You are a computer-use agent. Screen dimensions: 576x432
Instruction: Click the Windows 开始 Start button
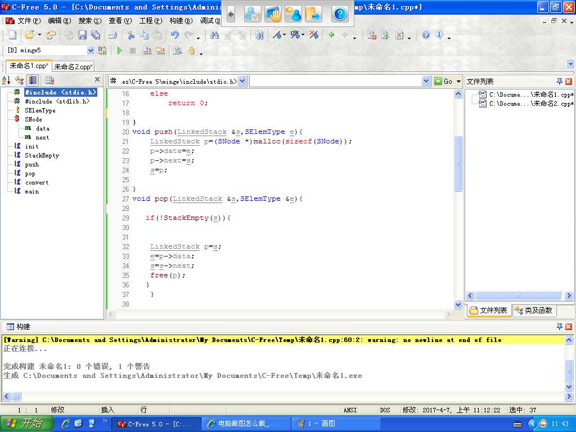(26, 423)
